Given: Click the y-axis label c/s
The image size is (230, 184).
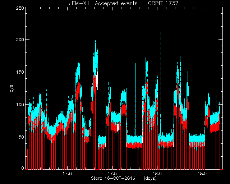Looking at the screenshot, I should [11, 88].
